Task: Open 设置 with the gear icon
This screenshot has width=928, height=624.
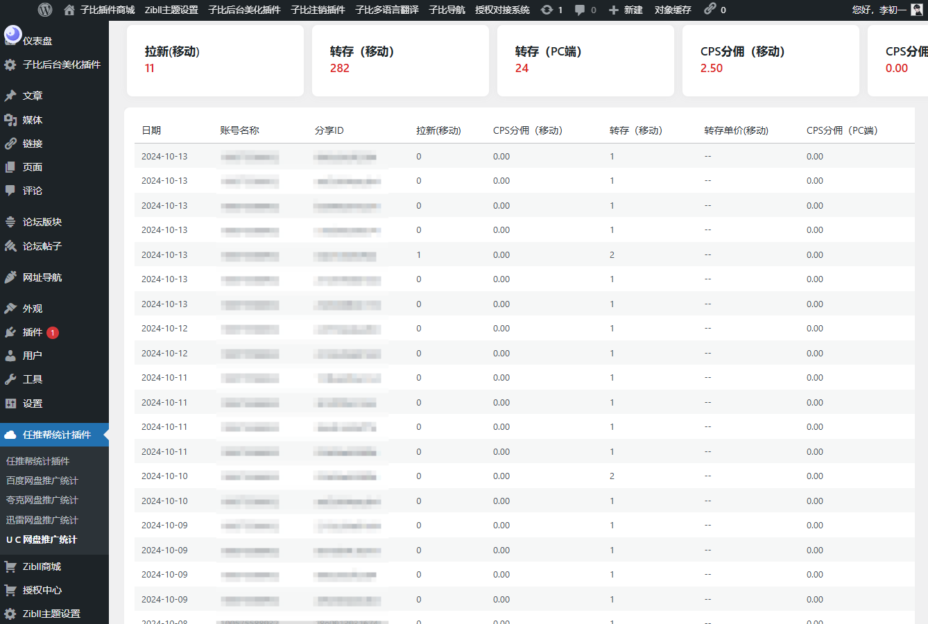Action: pyautogui.click(x=12, y=403)
